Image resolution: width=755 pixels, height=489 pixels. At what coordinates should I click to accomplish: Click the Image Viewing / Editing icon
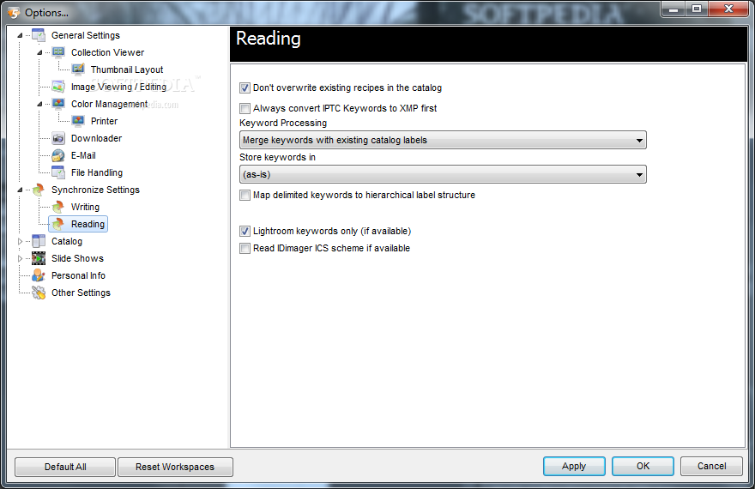tap(58, 87)
